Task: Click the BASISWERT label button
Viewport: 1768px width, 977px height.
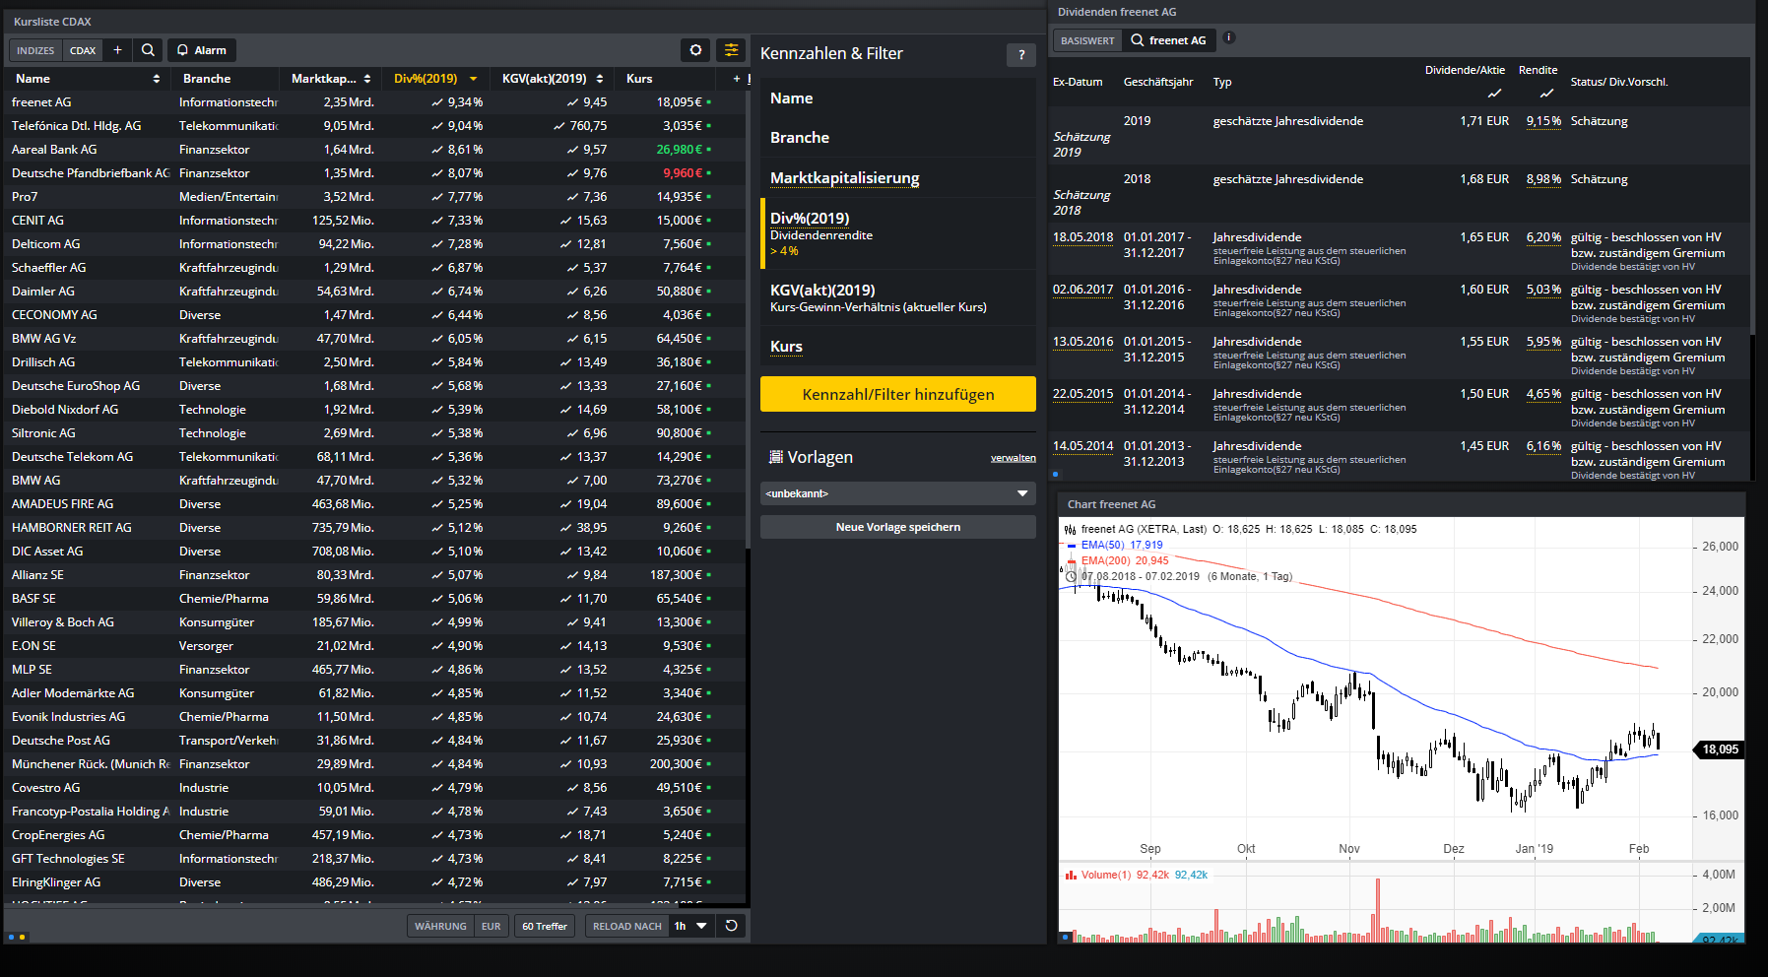Action: [x=1087, y=40]
